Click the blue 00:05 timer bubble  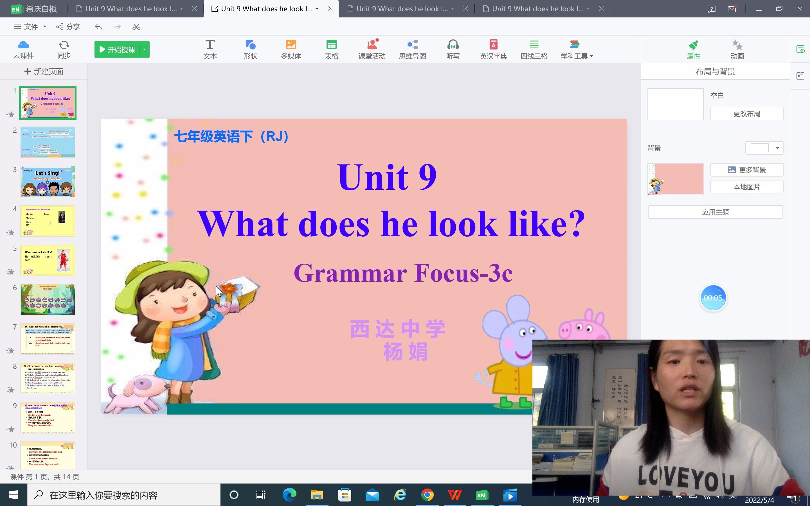[x=713, y=298]
